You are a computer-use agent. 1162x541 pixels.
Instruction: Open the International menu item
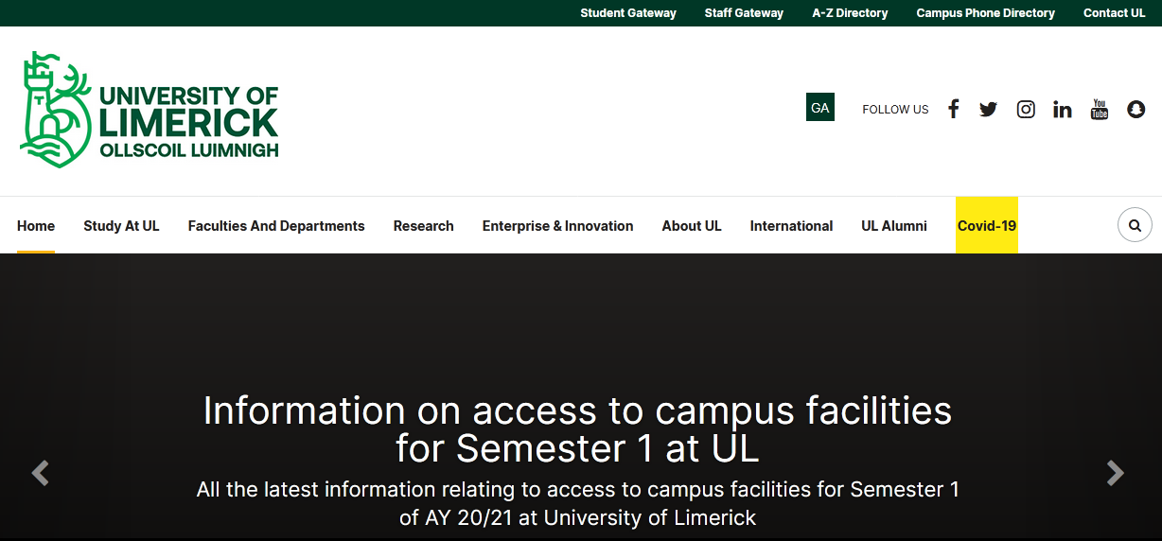pos(791,226)
